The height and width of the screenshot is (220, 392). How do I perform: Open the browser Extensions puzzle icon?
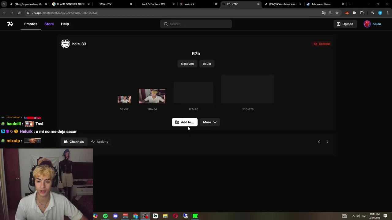(x=362, y=13)
